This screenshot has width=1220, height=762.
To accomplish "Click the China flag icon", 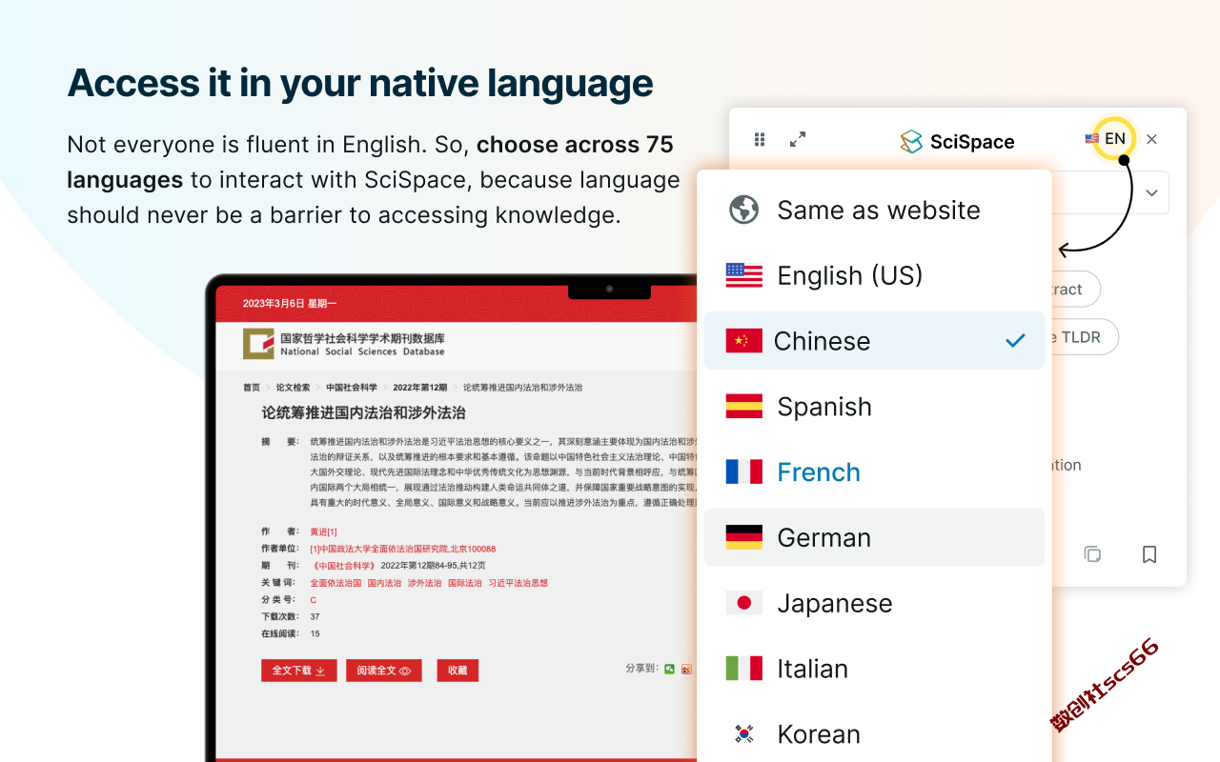I will 743,341.
